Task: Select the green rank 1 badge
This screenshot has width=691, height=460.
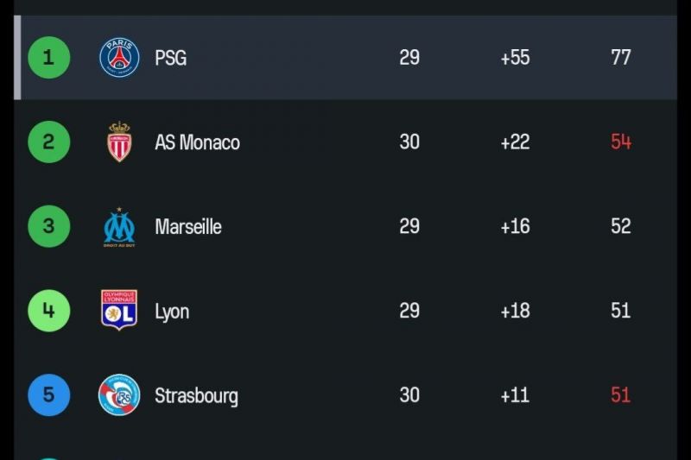Action: pyautogui.click(x=48, y=58)
